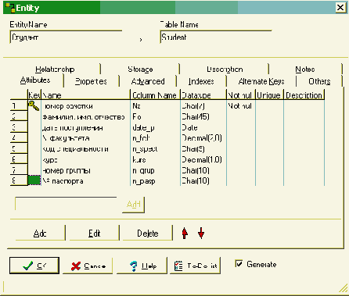Click the Delete attribute button
The width and height of the screenshot is (349, 296).
tap(148, 233)
